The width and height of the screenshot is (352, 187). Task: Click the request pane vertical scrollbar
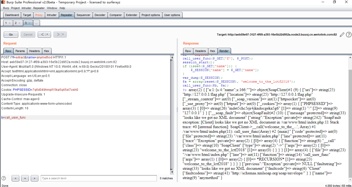172,114
